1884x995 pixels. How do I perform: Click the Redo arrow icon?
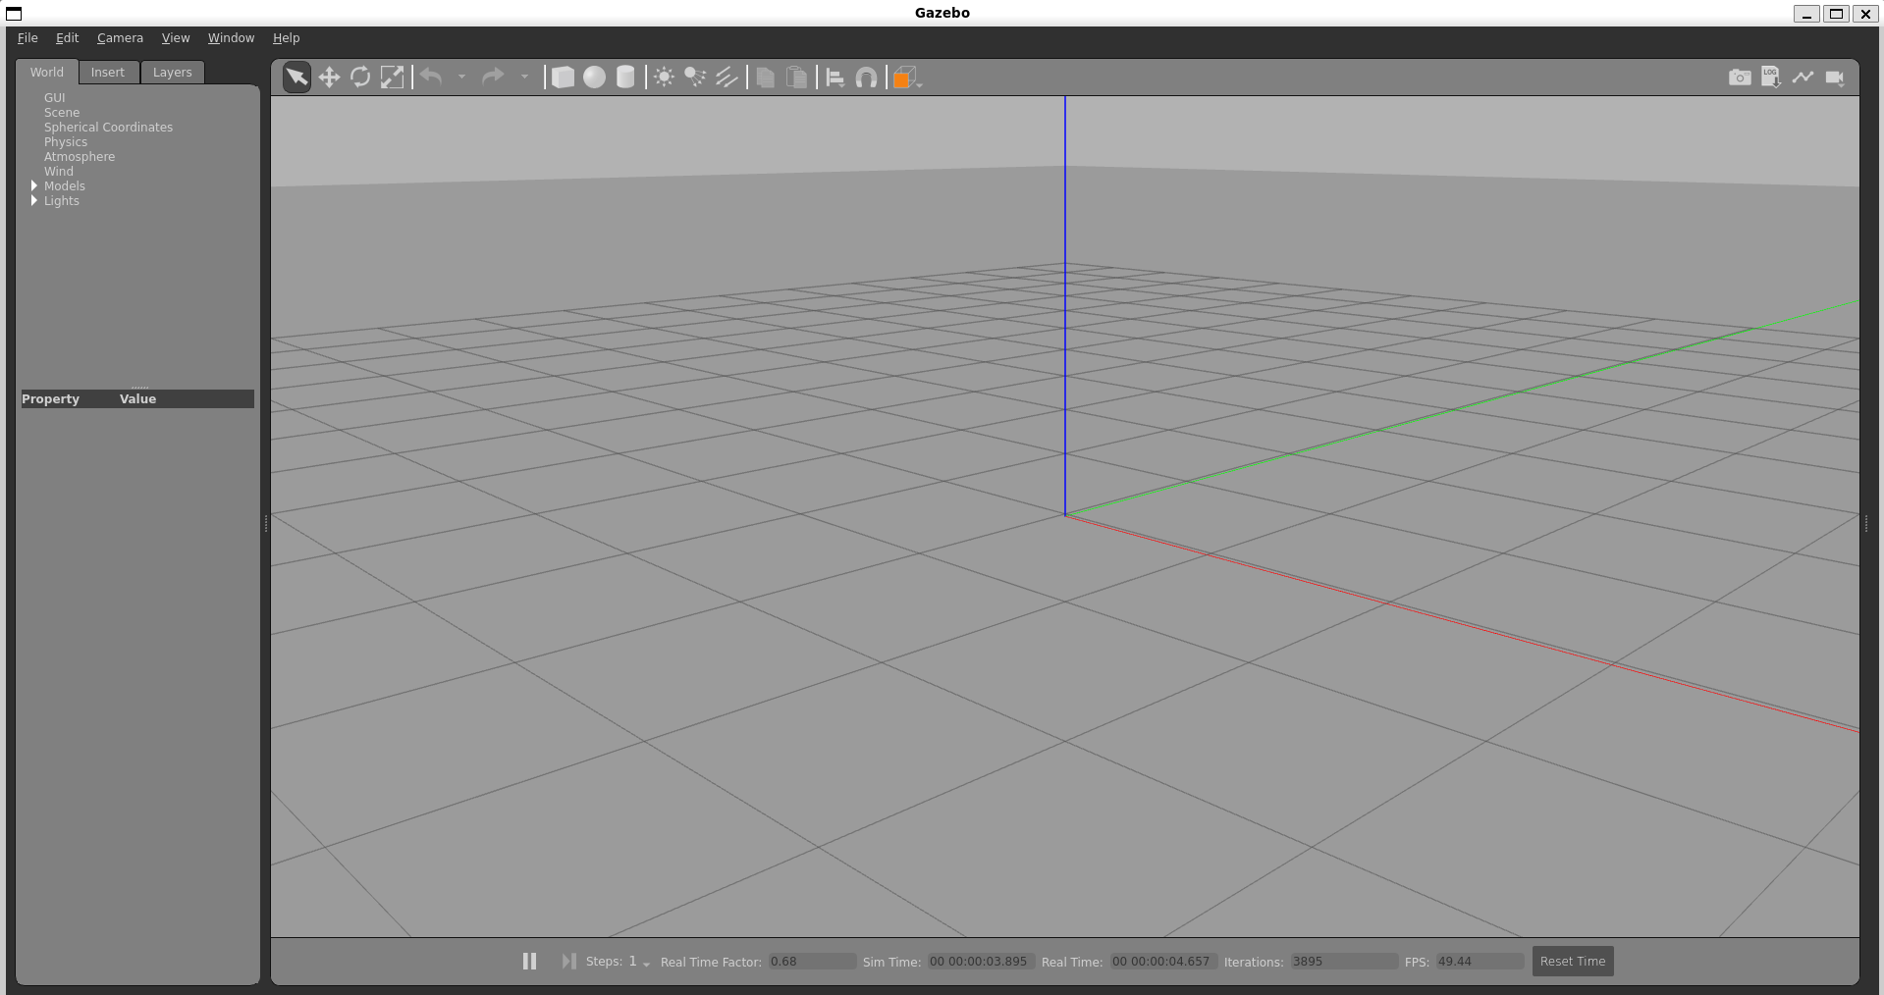coord(493,77)
